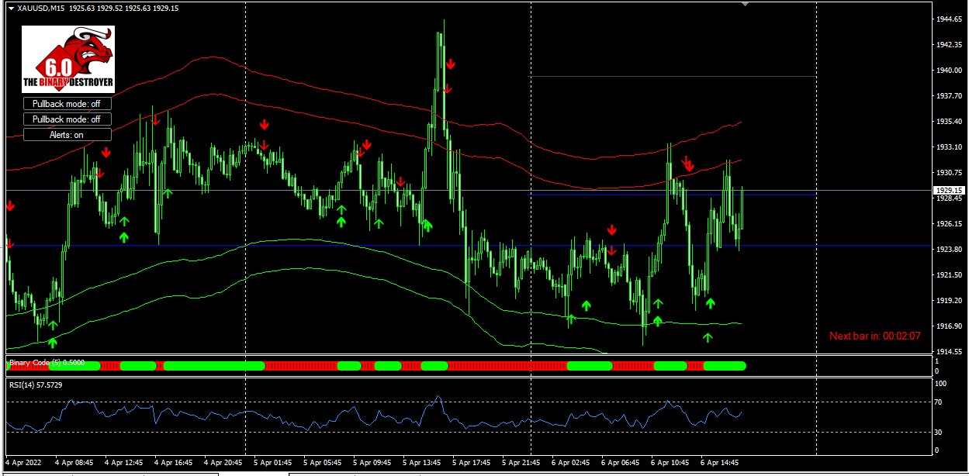Click the RSI(14) 57.5729 indicator label
The width and height of the screenshot is (969, 476).
tap(36, 384)
